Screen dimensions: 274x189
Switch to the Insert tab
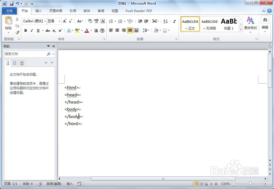point(38,11)
